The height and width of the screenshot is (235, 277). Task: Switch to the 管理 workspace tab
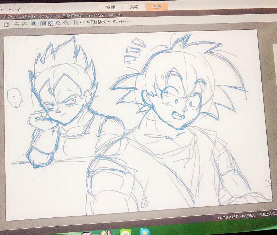(110, 7)
